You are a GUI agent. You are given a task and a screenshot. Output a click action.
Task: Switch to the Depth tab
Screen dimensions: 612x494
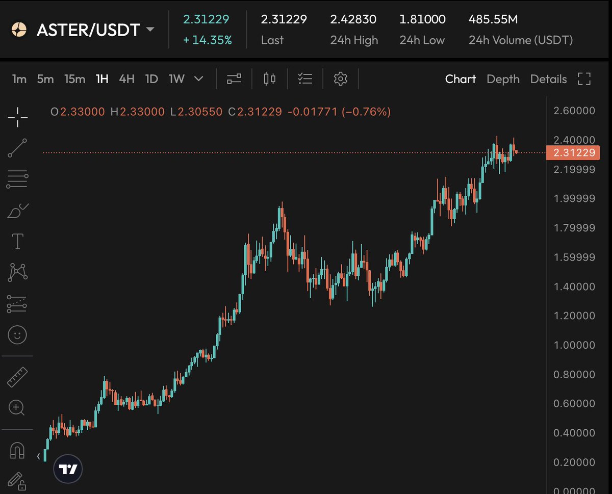(x=503, y=79)
